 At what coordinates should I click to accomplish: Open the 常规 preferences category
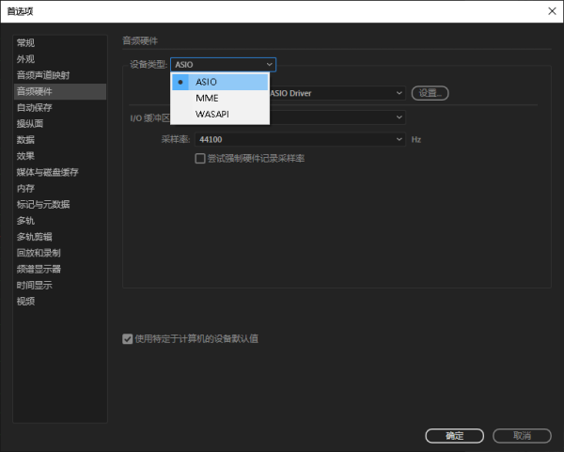tap(26, 43)
